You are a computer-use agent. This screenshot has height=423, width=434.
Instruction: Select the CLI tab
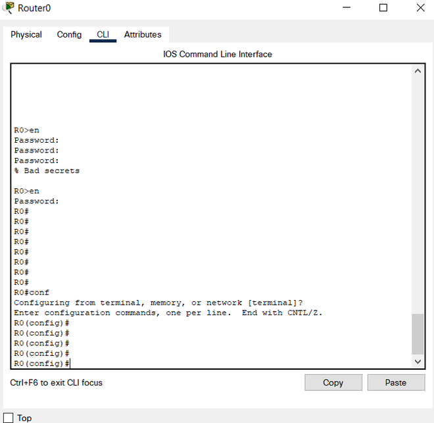(x=103, y=34)
